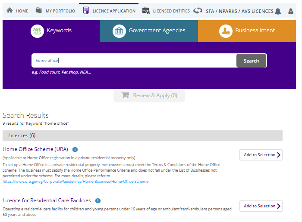Screen dimensions: 302x222
Task: Add Home Office Scheme to selection
Action: (x=261, y=155)
